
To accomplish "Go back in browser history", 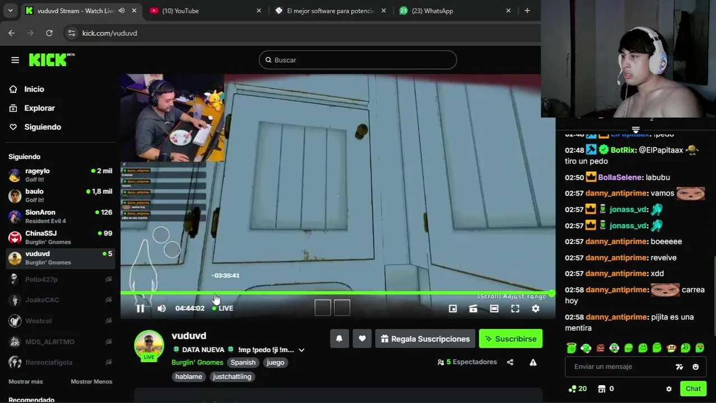I will (12, 33).
